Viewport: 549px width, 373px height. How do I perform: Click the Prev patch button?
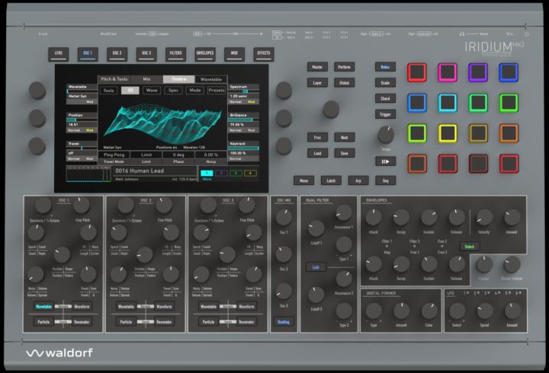click(317, 137)
